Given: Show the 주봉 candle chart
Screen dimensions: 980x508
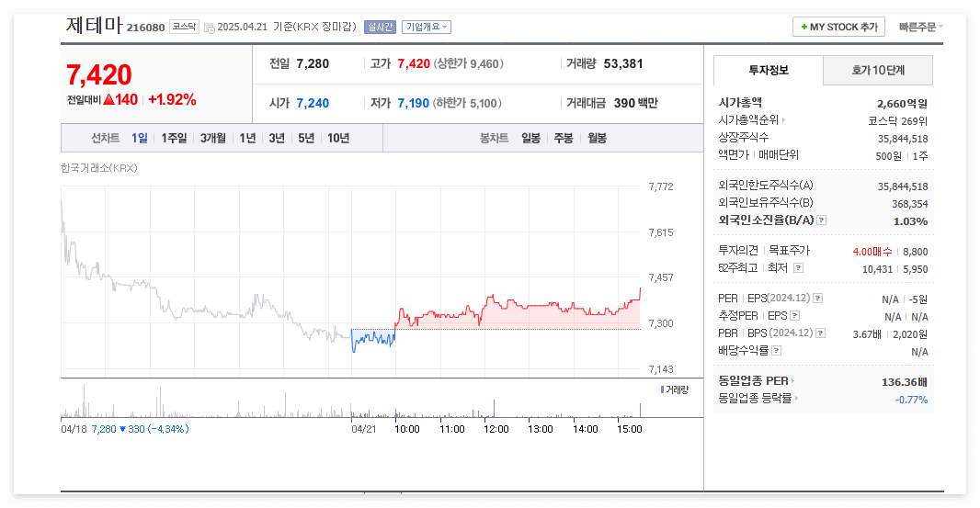Looking at the screenshot, I should 564,138.
